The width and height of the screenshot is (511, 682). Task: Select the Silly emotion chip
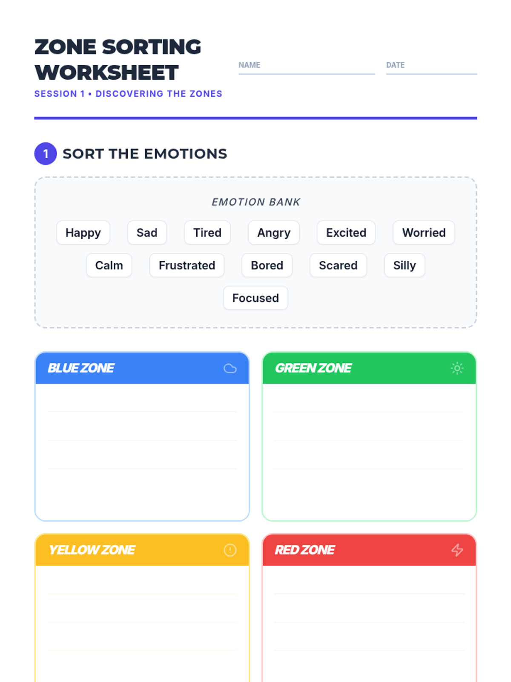405,266
